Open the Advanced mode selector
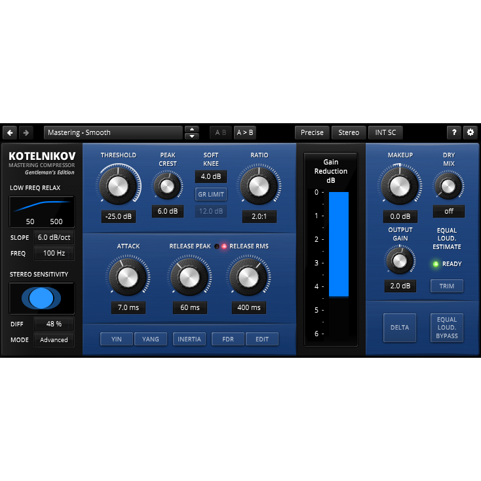 54,340
